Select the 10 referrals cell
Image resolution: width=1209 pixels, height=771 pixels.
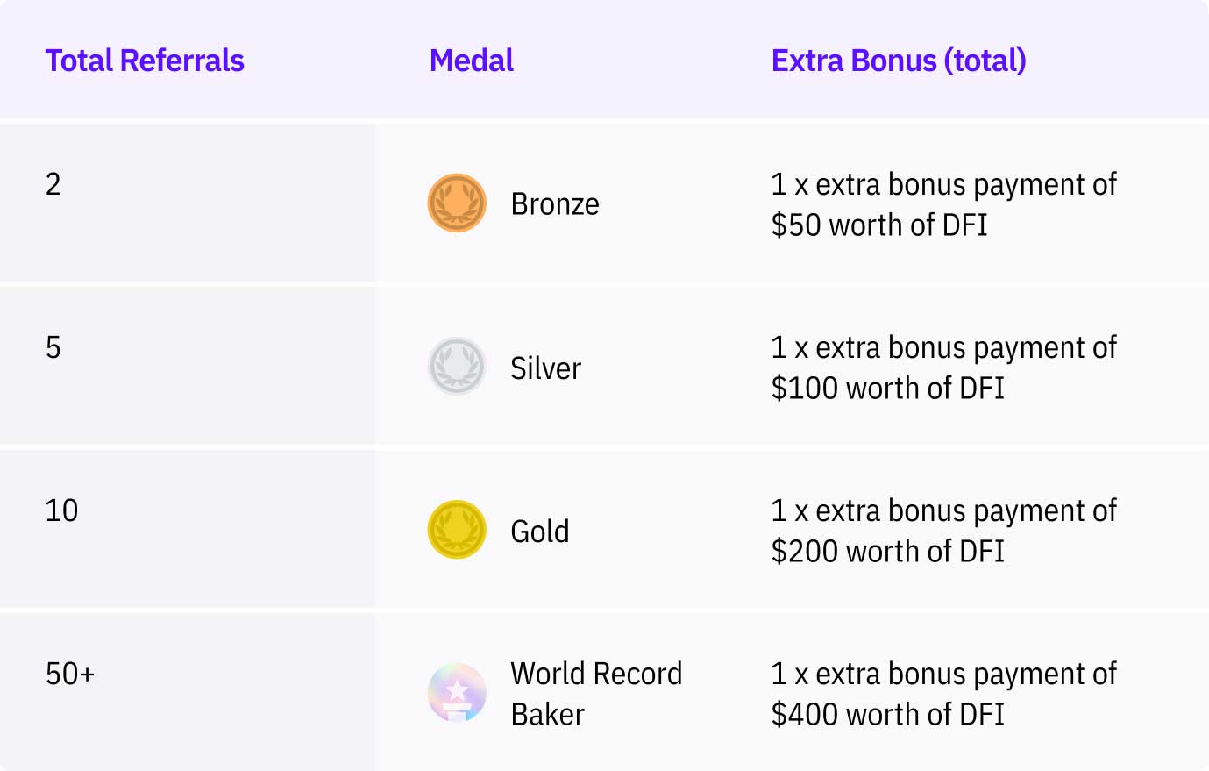pos(188,529)
